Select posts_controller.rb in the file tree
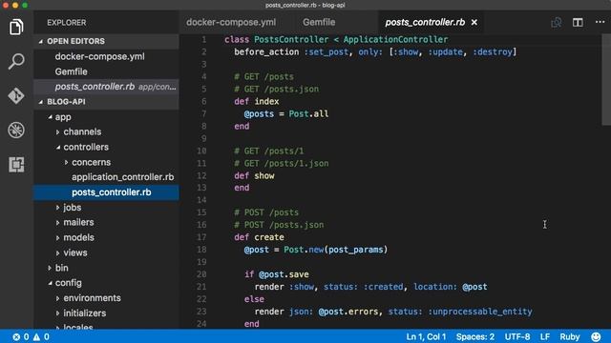The height and width of the screenshot is (343, 611). pyautogui.click(x=106, y=192)
